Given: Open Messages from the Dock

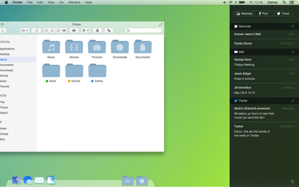Looking at the screenshot, I should (x=27, y=180).
